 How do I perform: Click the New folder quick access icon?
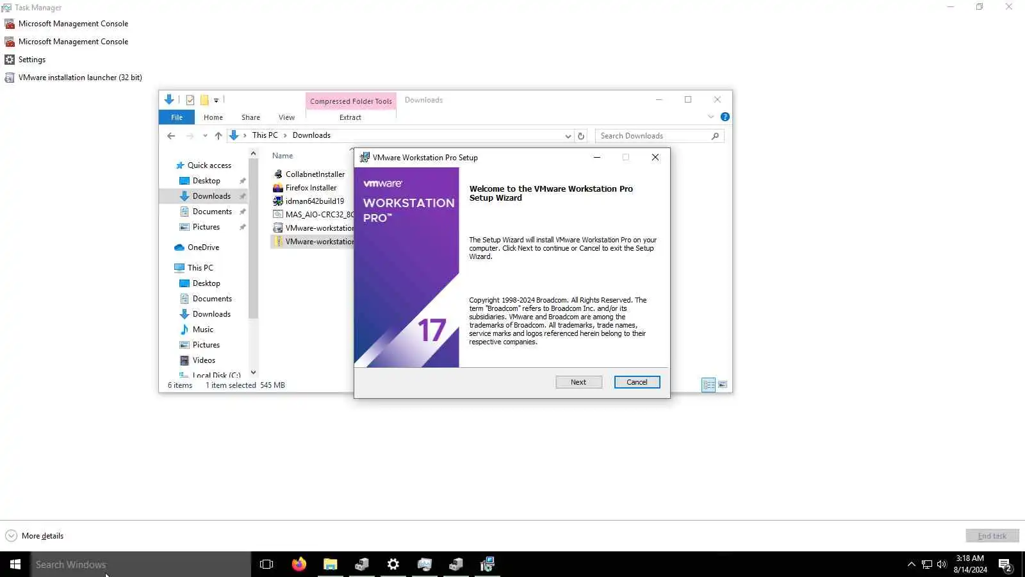pos(204,100)
